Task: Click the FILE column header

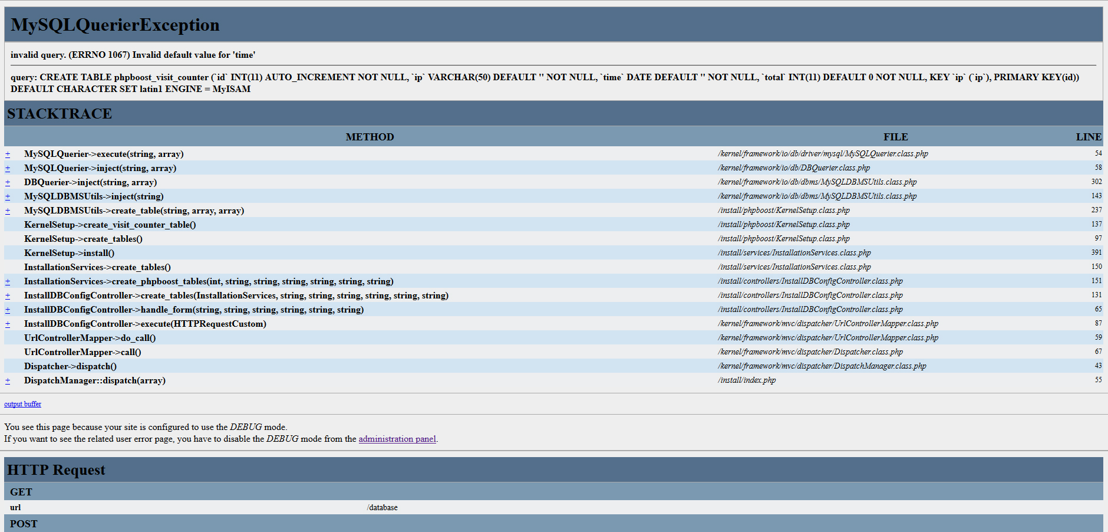Action: [x=895, y=137]
